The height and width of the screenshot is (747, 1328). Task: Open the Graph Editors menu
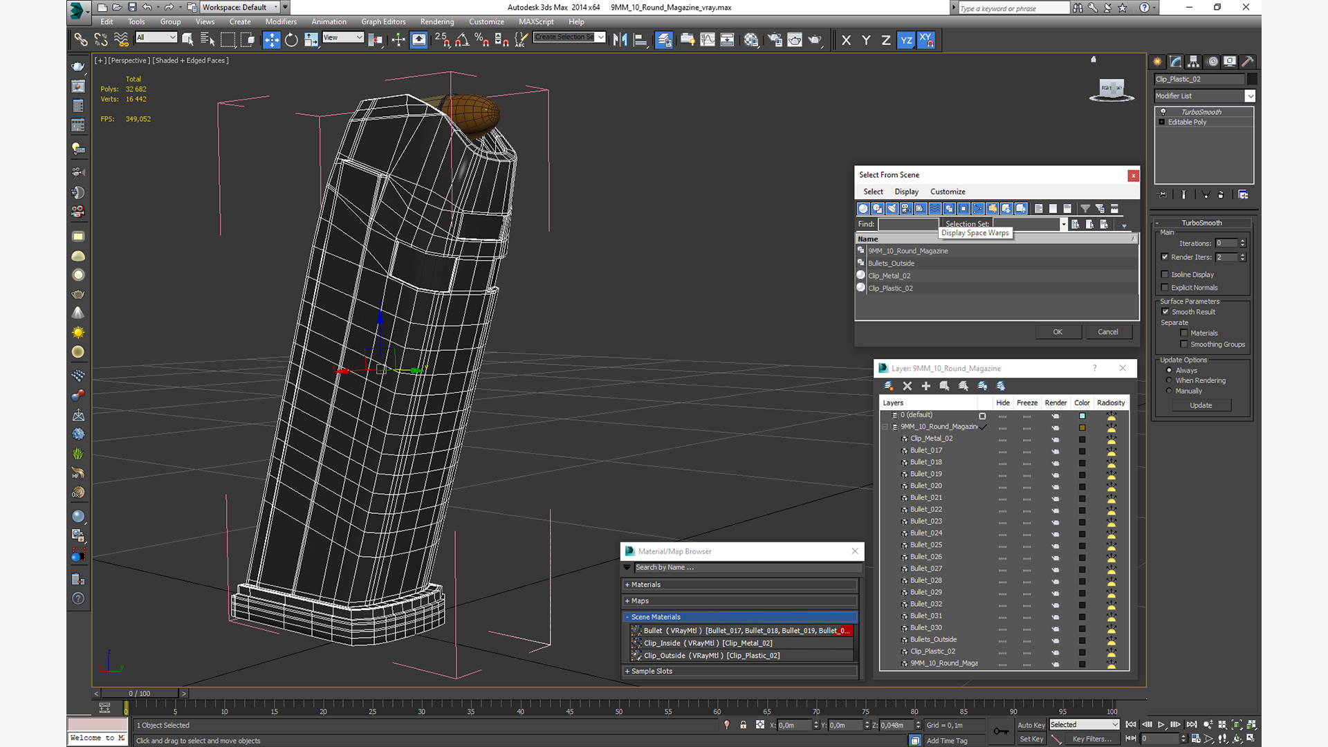(x=383, y=22)
